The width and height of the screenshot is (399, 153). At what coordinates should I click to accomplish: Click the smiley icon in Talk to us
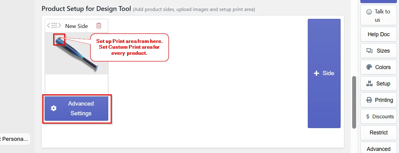(x=369, y=12)
